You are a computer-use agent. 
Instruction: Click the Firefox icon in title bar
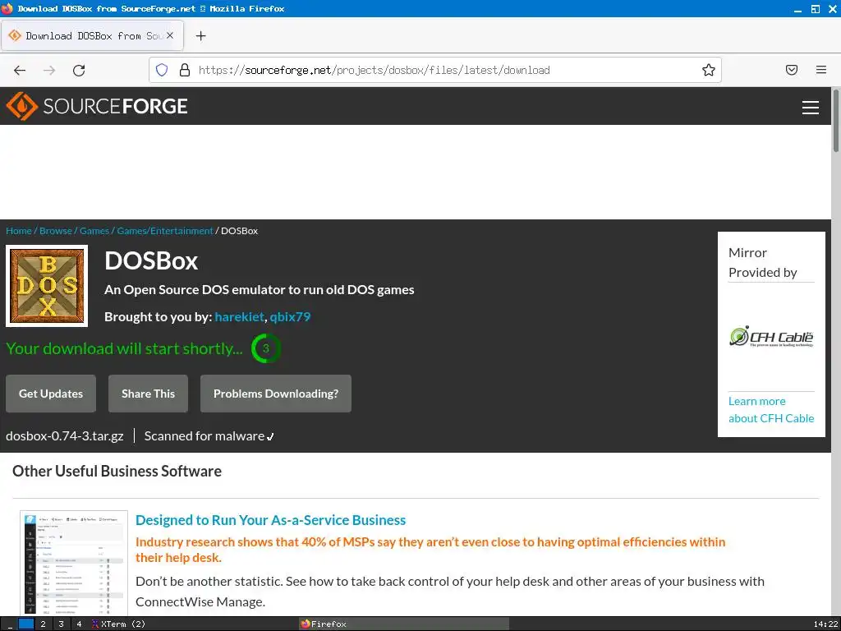point(7,8)
